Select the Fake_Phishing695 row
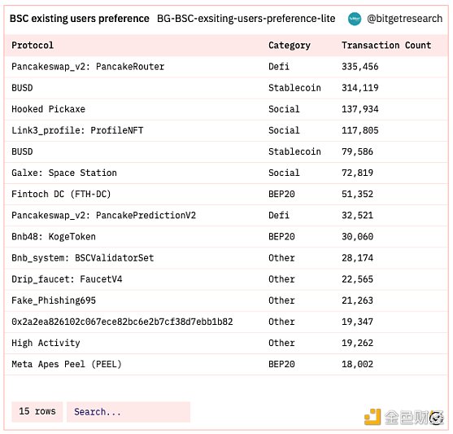This screenshot has width=453, height=434. (x=226, y=300)
